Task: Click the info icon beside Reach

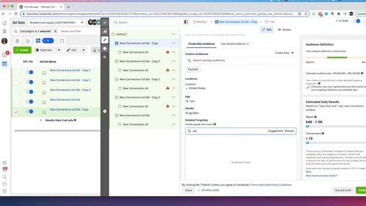Action: click(x=315, y=117)
